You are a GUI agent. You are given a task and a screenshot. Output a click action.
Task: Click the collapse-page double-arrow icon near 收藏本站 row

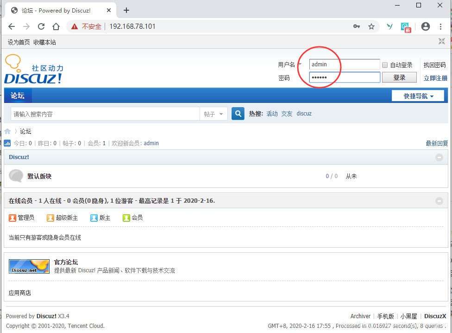441,41
